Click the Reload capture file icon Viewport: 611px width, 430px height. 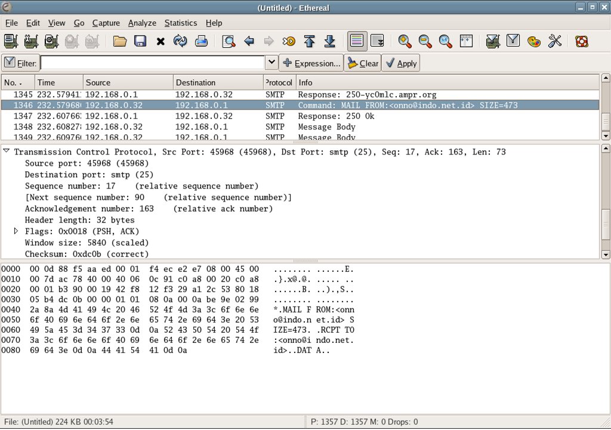tap(180, 41)
